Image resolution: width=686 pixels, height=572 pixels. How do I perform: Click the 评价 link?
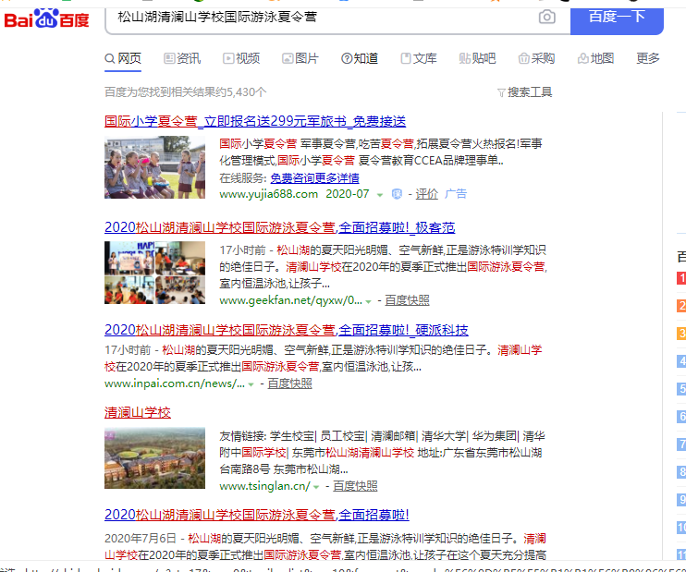coord(426,194)
